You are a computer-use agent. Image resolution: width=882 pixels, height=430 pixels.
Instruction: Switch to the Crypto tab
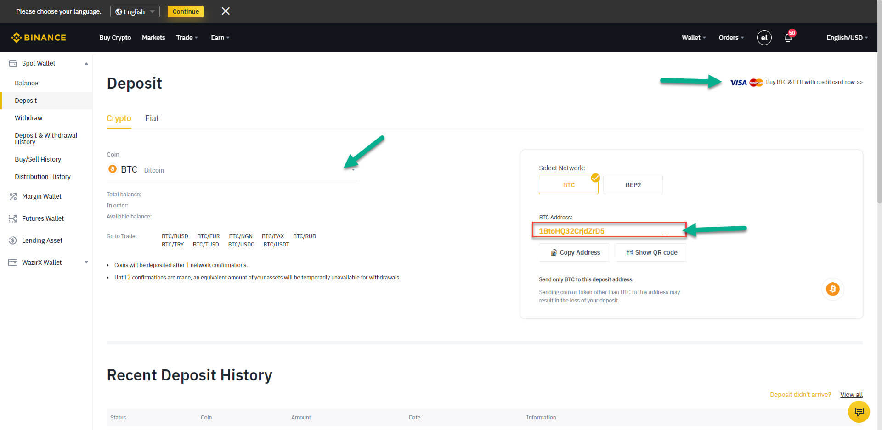pos(119,118)
